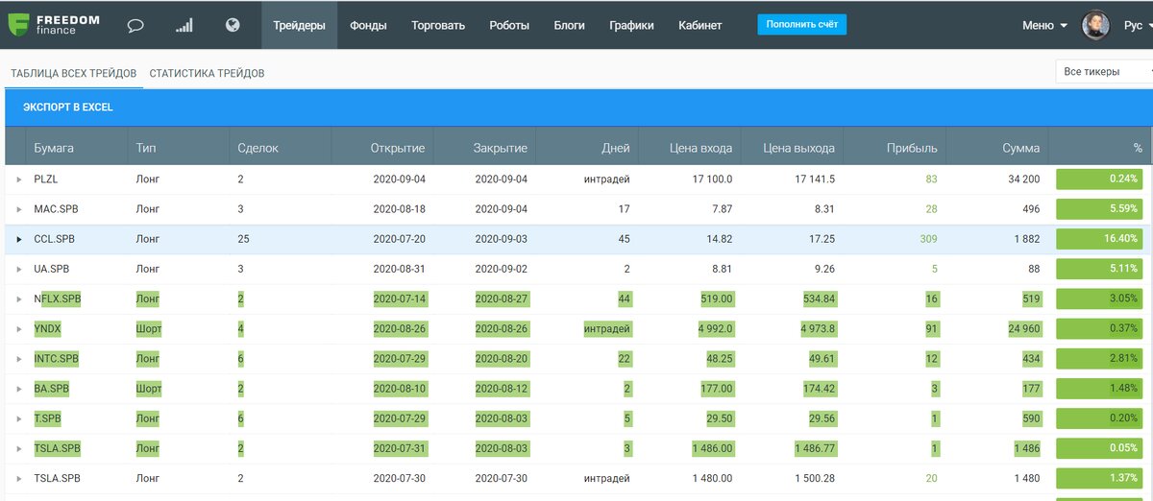Go to Фонды section

(x=369, y=26)
